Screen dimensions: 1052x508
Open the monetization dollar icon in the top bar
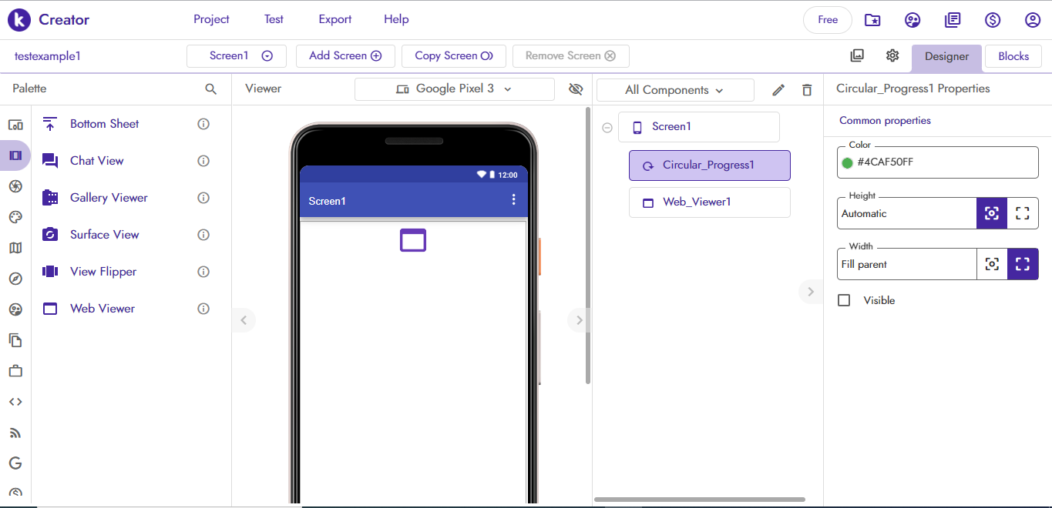[993, 19]
